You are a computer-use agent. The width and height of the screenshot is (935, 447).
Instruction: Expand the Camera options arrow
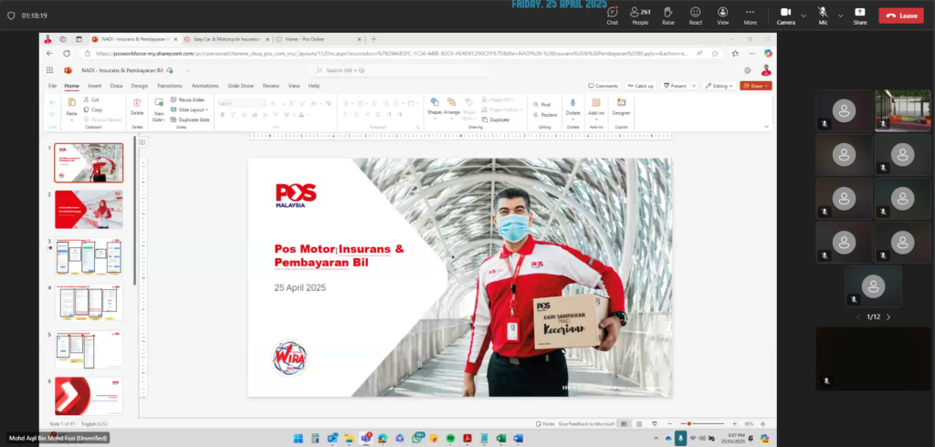pyautogui.click(x=804, y=16)
